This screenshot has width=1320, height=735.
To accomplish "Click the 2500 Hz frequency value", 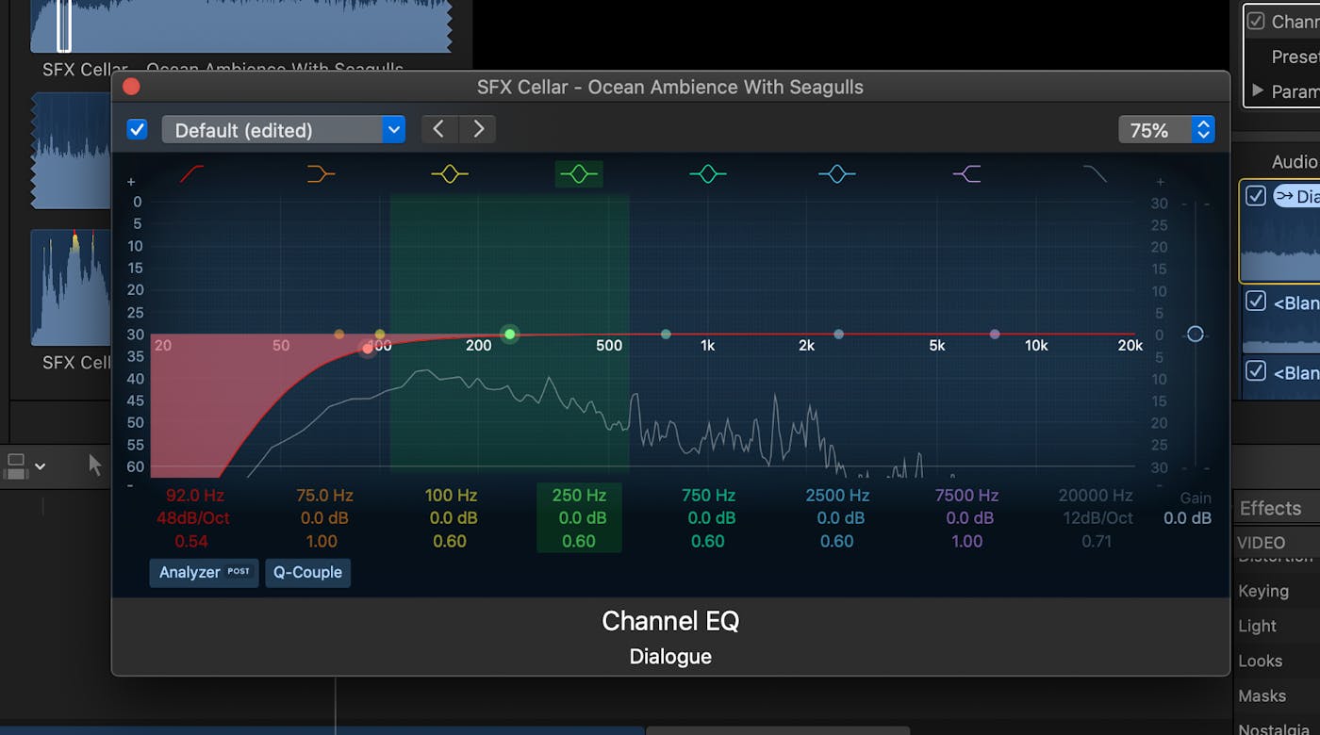I will point(837,495).
